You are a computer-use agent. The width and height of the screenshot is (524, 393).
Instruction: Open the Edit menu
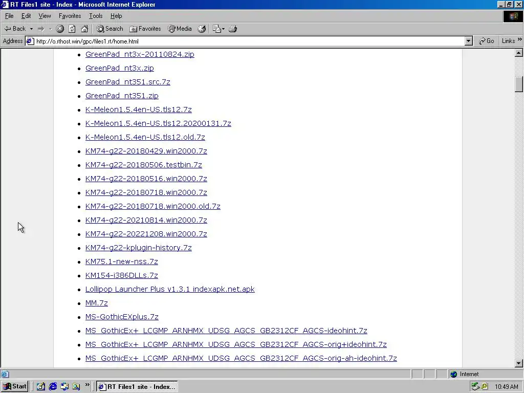tap(26, 16)
